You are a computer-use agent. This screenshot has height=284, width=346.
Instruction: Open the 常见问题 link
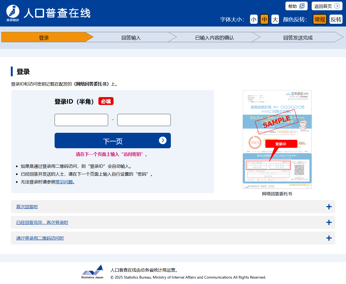(64, 182)
